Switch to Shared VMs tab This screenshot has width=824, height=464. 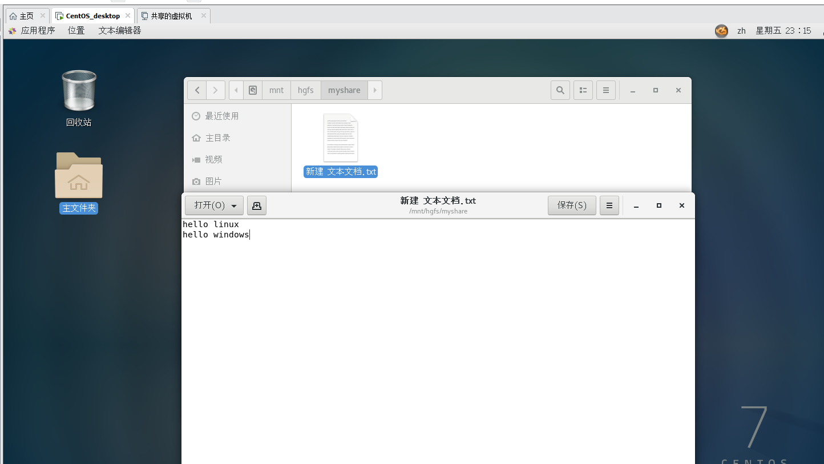pos(173,16)
